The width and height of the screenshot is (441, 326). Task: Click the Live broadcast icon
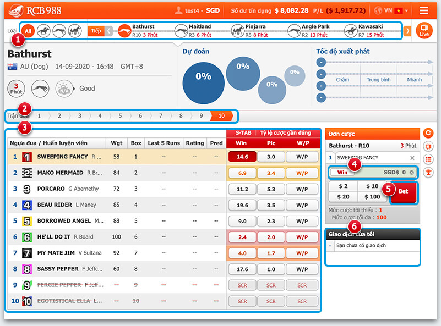(x=423, y=30)
